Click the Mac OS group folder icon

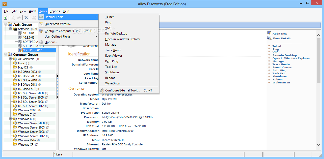pyautogui.click(x=15, y=68)
